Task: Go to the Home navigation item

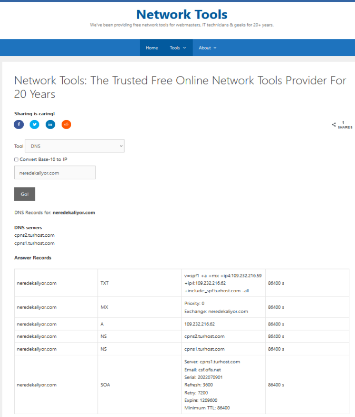Action: [152, 48]
